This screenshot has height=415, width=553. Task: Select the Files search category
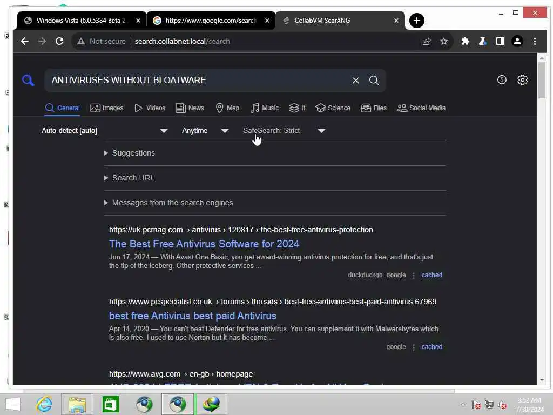(374, 108)
